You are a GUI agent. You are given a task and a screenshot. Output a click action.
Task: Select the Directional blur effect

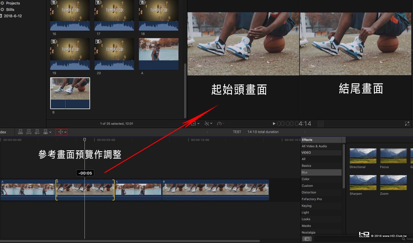[x=363, y=156]
